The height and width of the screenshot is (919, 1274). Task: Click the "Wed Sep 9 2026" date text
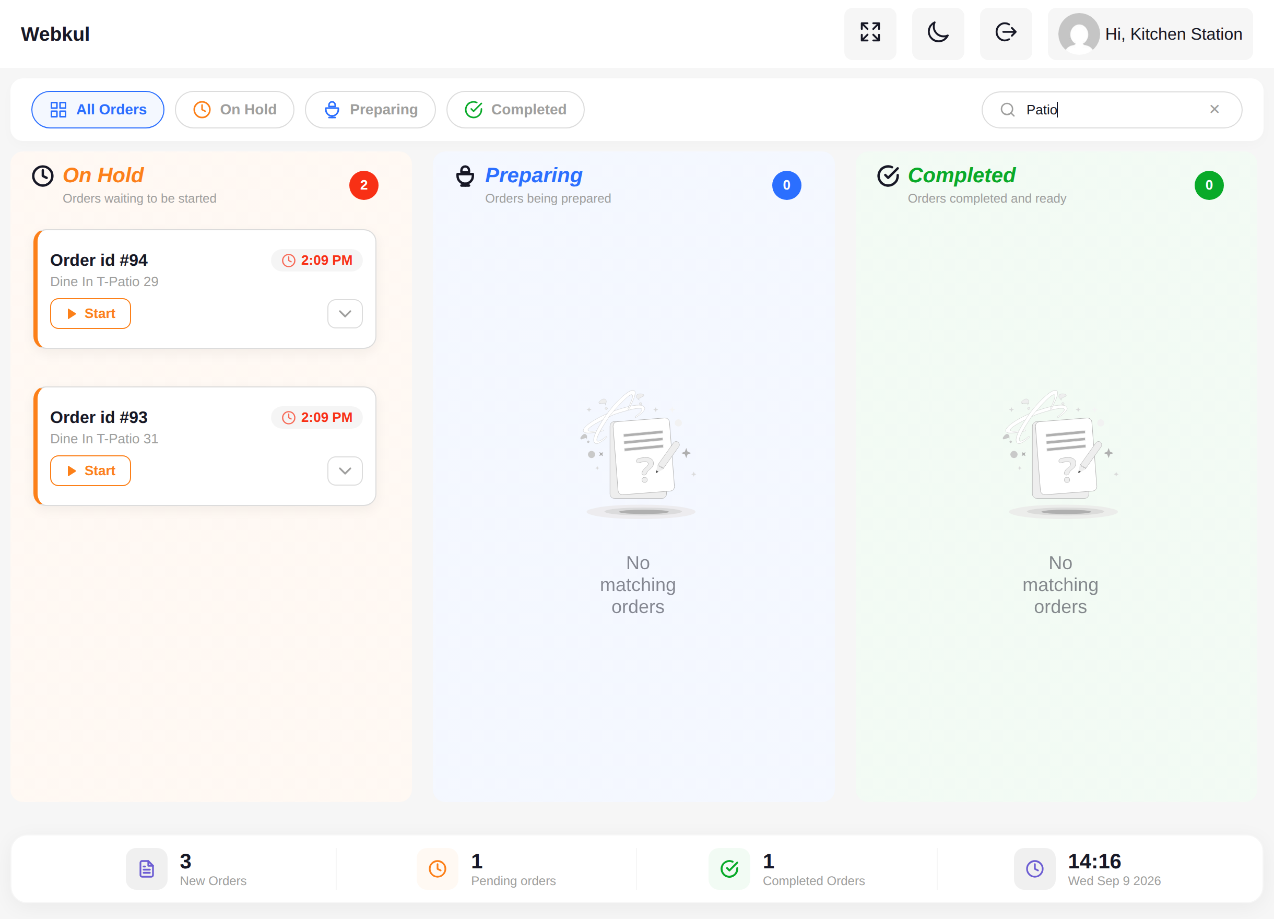(x=1114, y=881)
